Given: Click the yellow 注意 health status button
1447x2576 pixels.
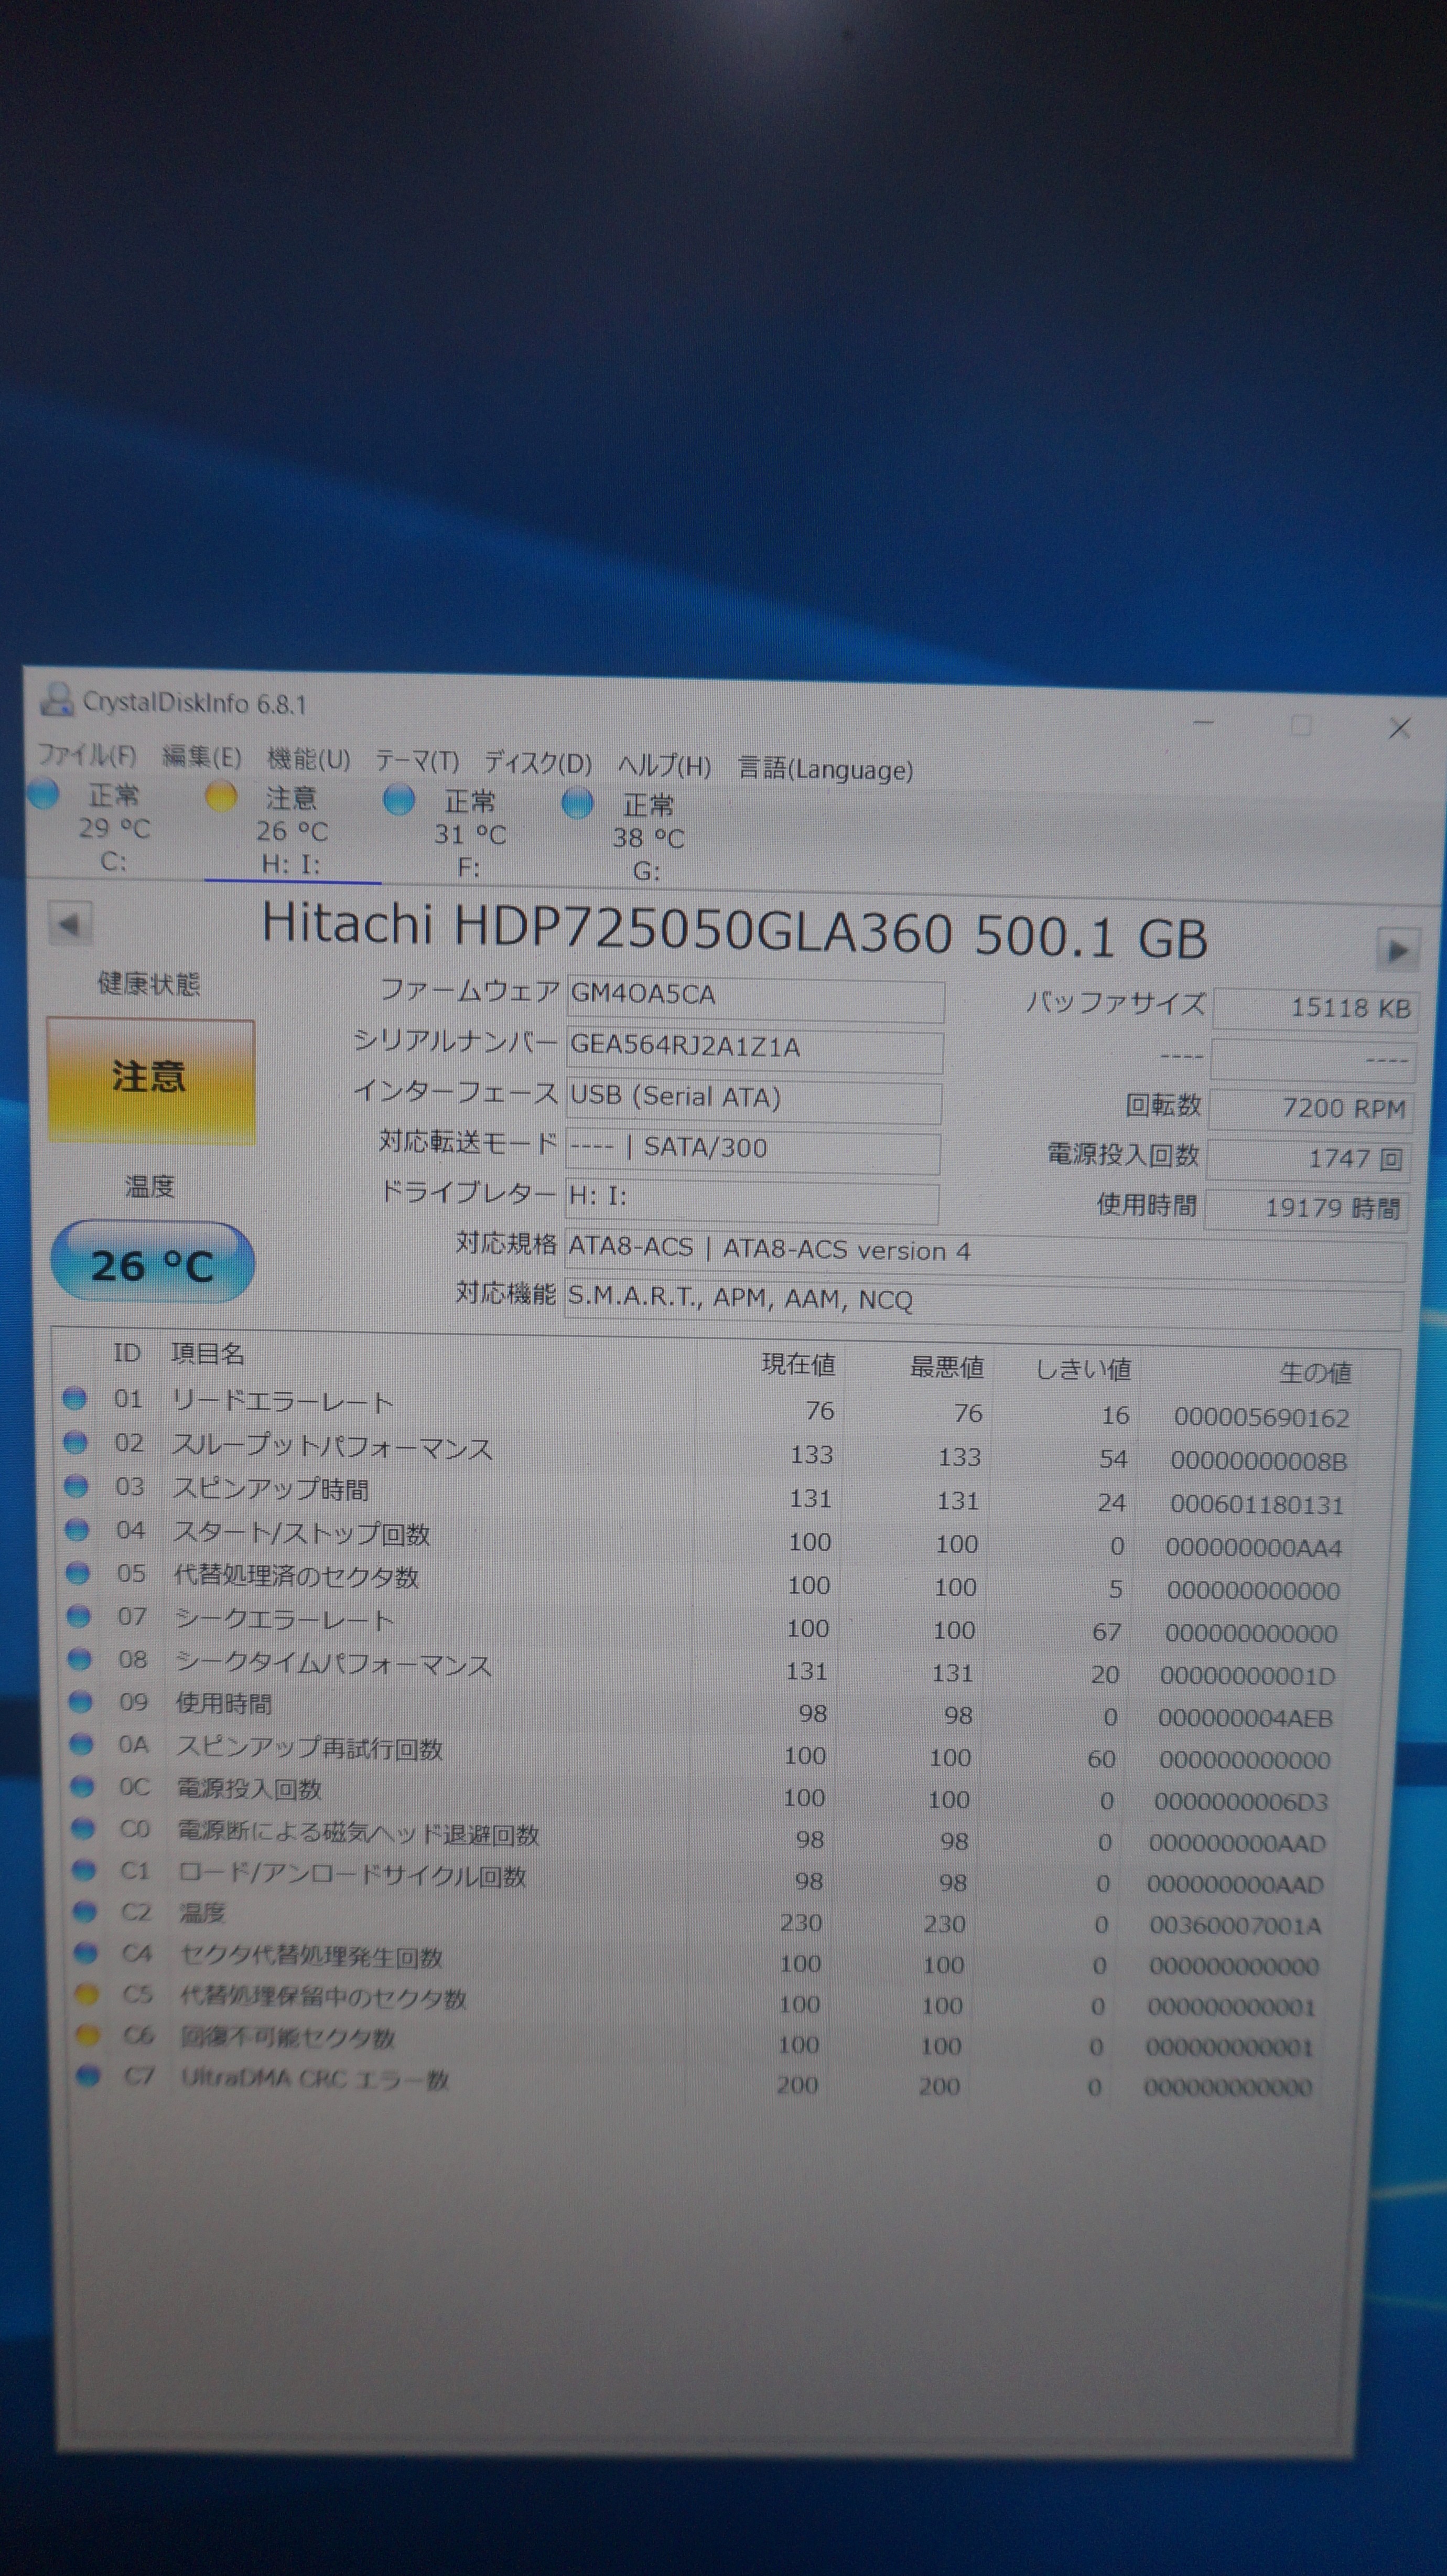Looking at the screenshot, I should (x=150, y=1080).
